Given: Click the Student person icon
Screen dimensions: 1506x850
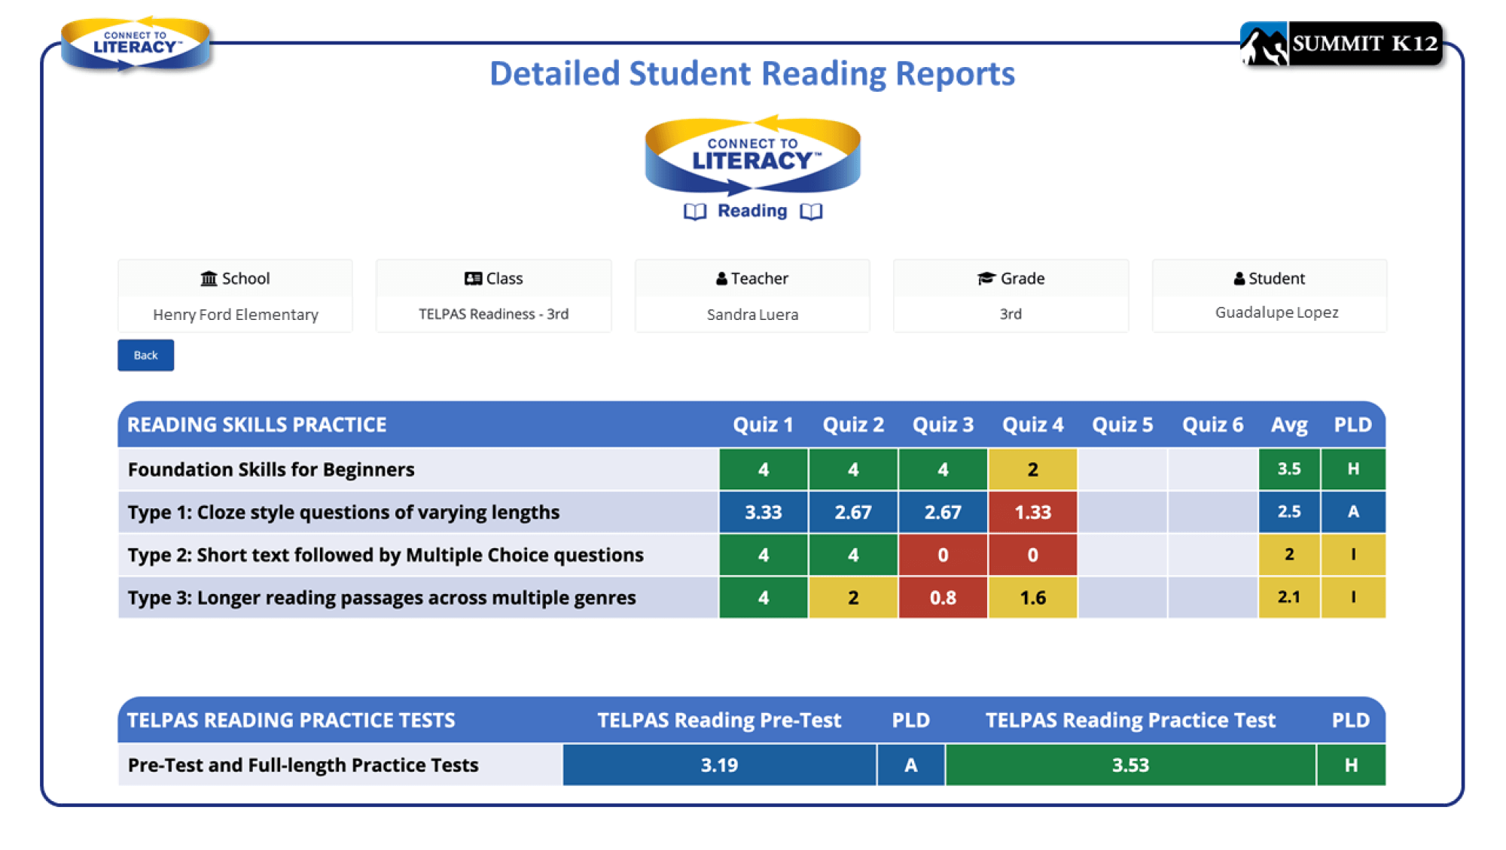Looking at the screenshot, I should pyautogui.click(x=1239, y=279).
